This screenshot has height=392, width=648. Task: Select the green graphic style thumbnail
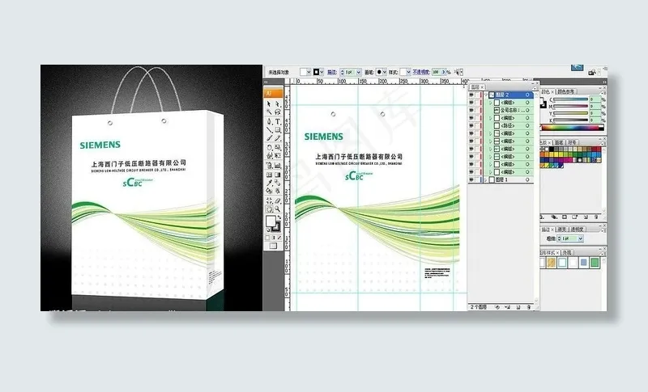pyautogui.click(x=594, y=263)
